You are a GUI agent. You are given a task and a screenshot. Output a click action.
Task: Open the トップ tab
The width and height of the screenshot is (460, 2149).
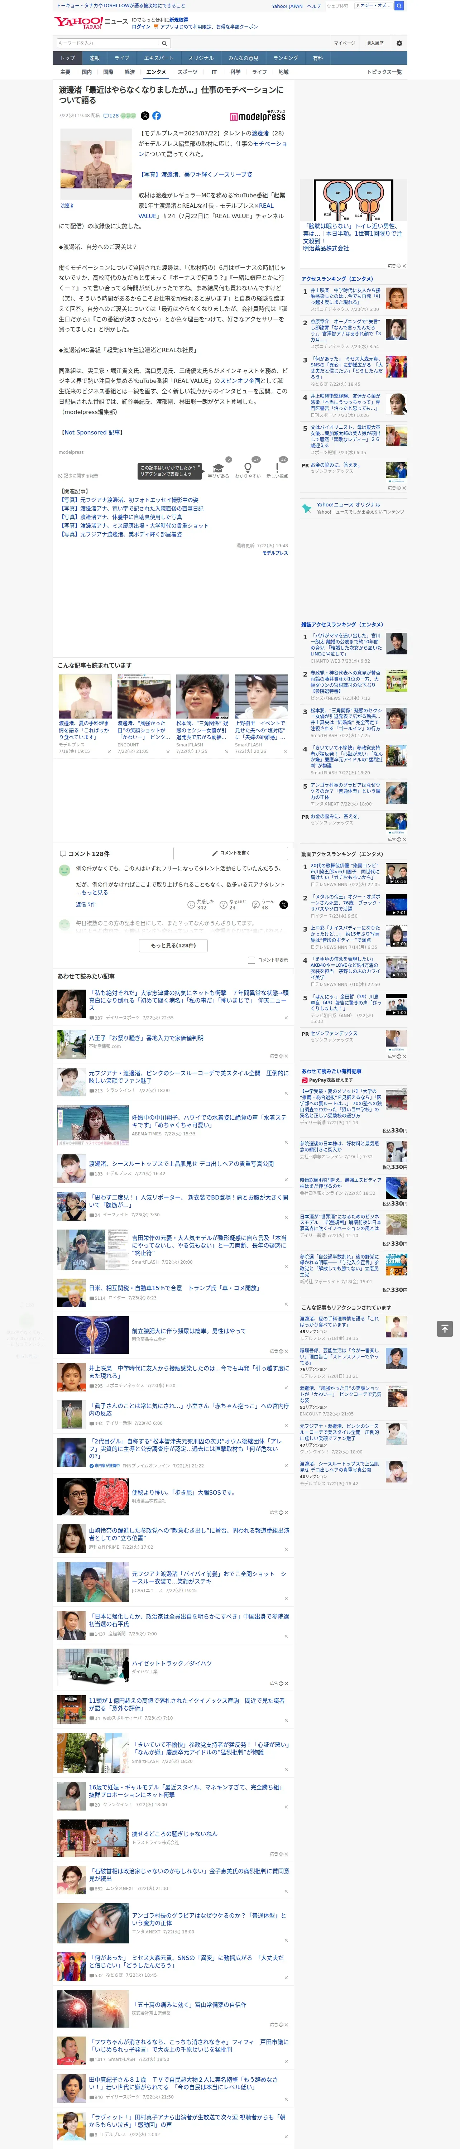tap(68, 58)
